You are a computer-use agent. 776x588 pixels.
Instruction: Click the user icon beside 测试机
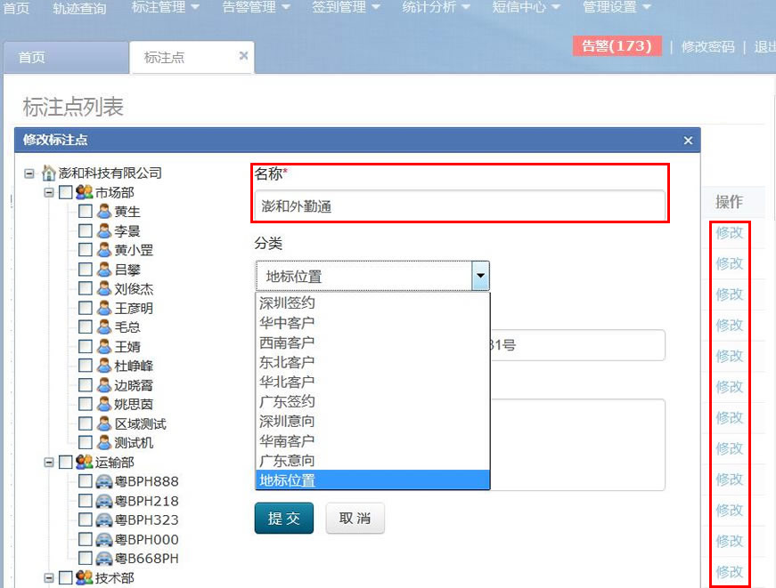pyautogui.click(x=104, y=443)
